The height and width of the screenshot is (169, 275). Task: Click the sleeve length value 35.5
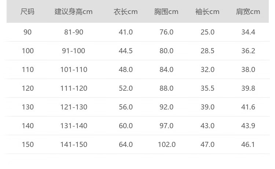(x=208, y=88)
